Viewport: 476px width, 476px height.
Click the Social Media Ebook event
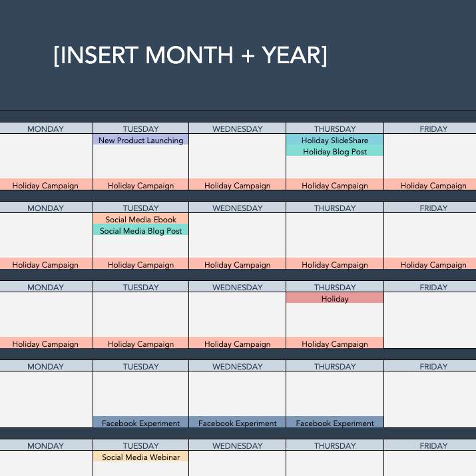140,219
